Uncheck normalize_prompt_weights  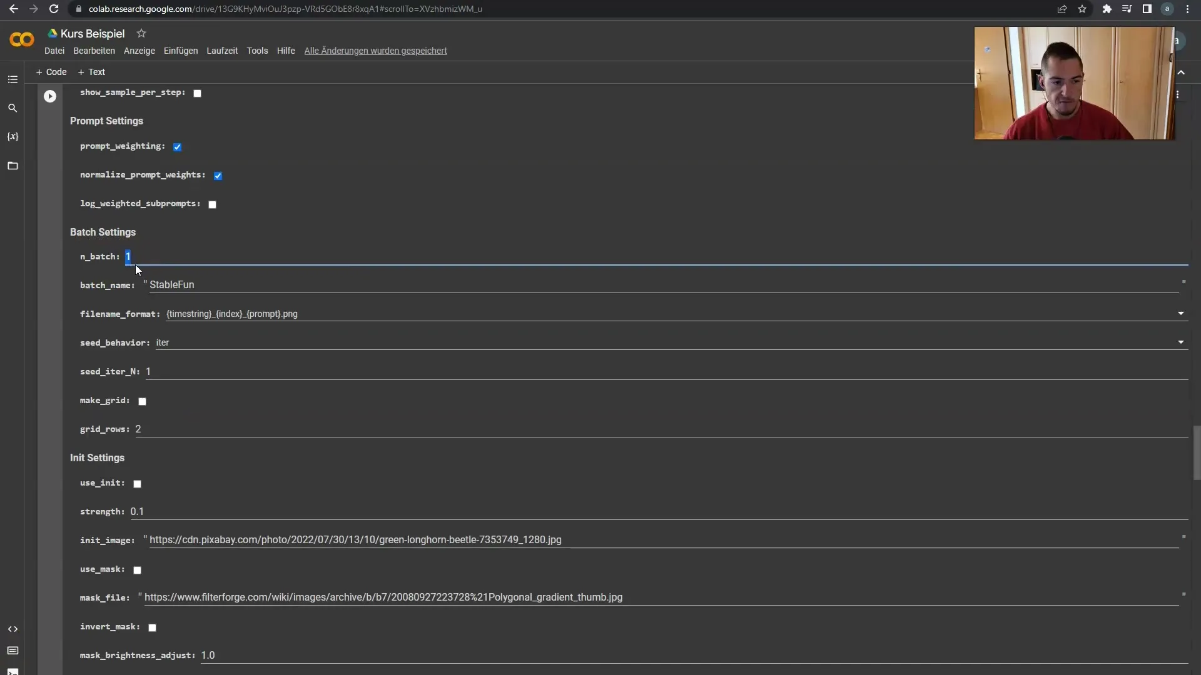218,176
